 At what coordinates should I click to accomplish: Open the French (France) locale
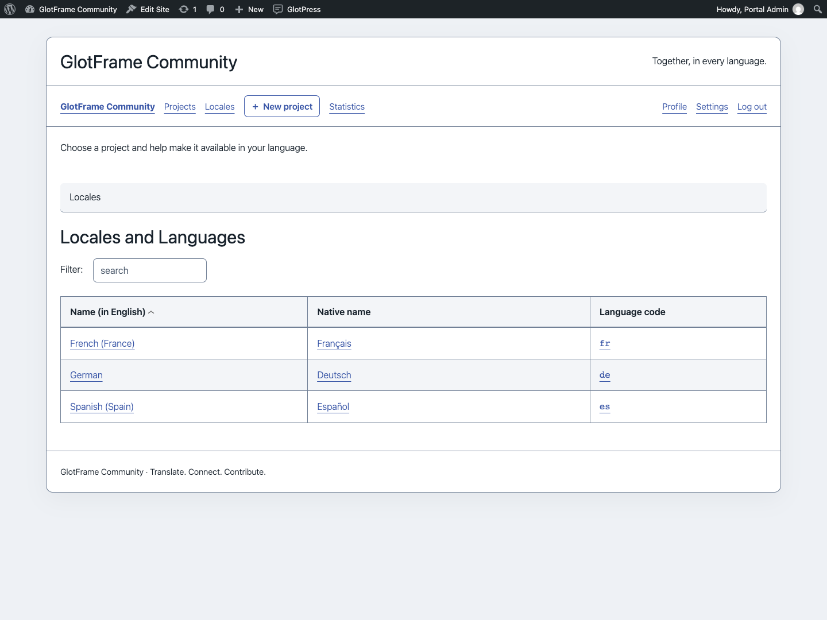[102, 343]
